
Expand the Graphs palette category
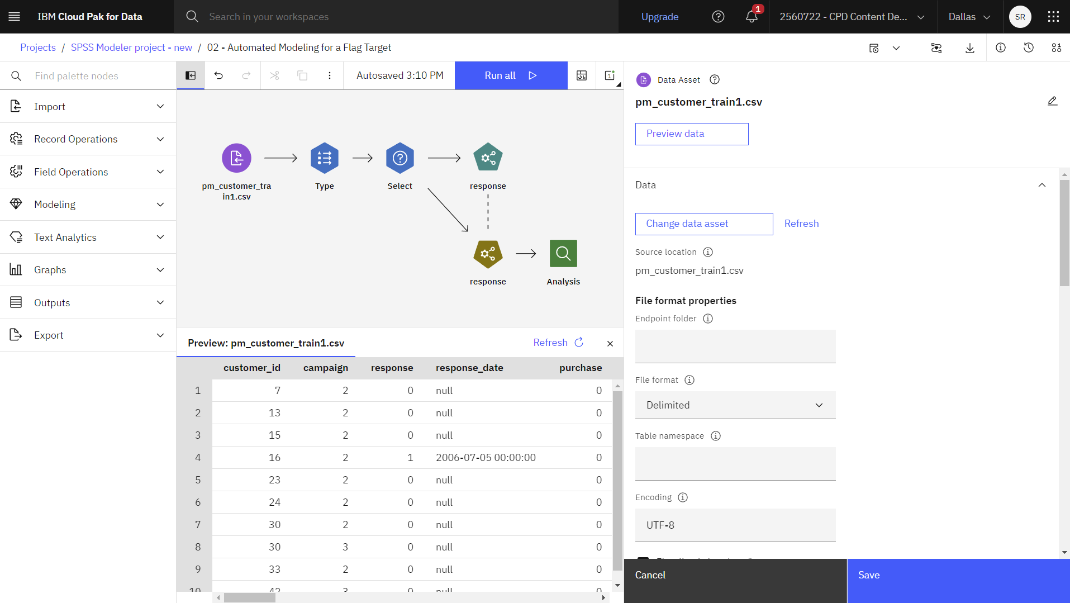[88, 270]
